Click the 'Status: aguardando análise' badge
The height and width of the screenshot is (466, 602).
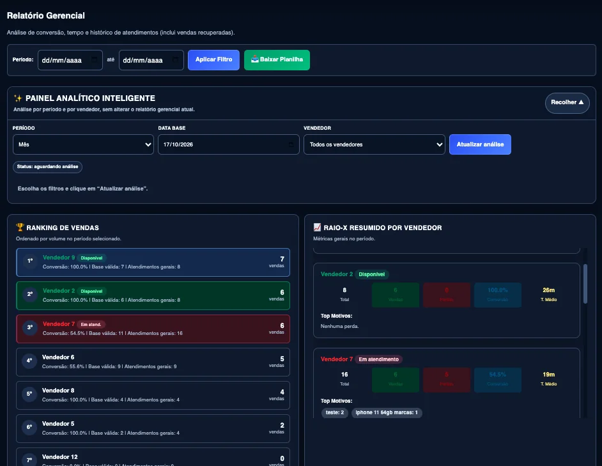click(x=47, y=167)
